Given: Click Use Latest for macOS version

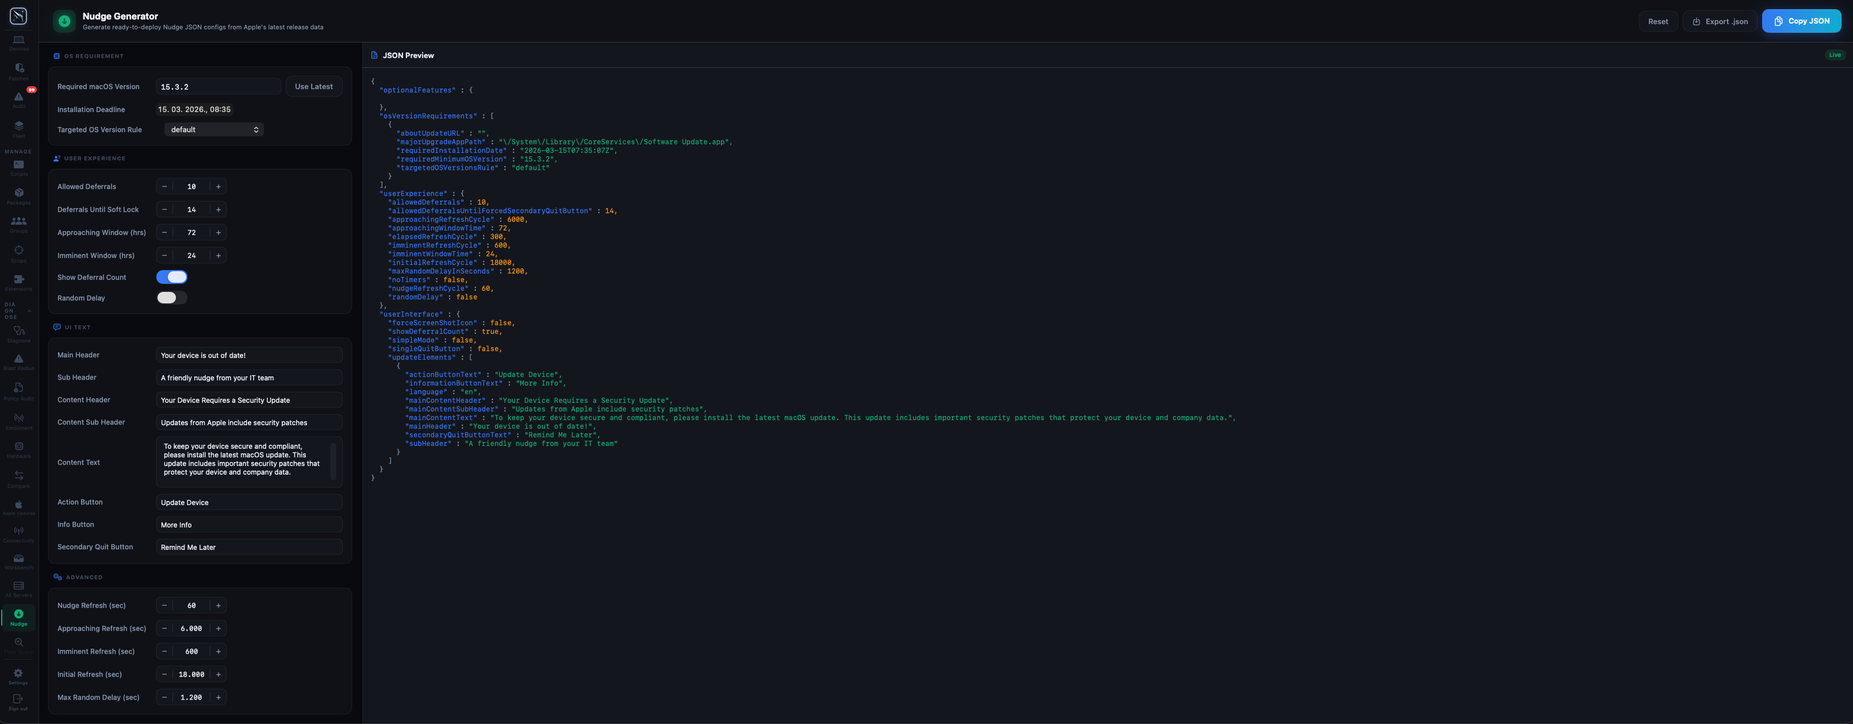Looking at the screenshot, I should [x=314, y=86].
